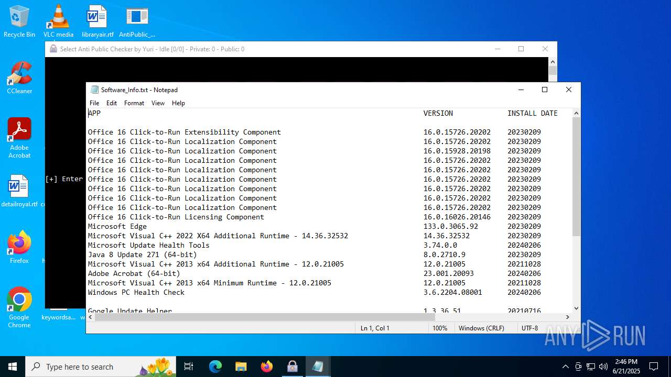
Task: Open Notepad Help menu
Action: tap(178, 103)
